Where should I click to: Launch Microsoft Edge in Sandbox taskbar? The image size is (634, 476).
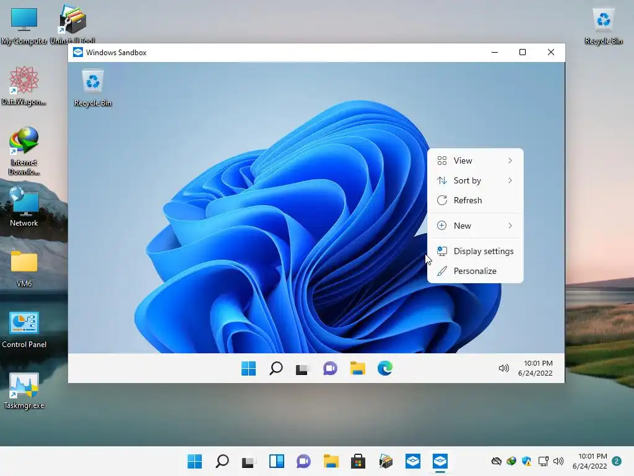click(385, 368)
